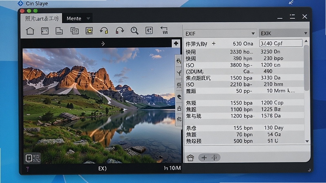Image resolution: width=326 pixels, height=183 pixels.
Task: Switch to the 照片art&工坊 tab
Action: (x=42, y=18)
